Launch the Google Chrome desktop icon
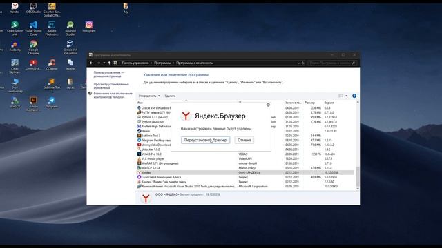 [x=33, y=48]
